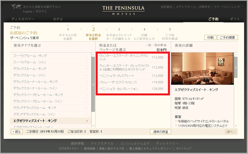
Task: Click The Peninsula Hotels logo
Action: click(123, 10)
